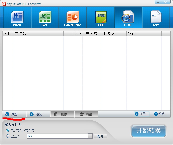Click the 项目 column header
The width and height of the screenshot is (173, 145).
[x=8, y=33]
